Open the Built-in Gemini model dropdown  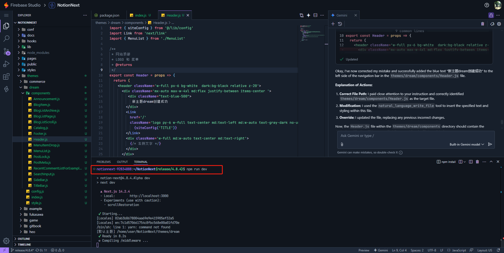pyautogui.click(x=467, y=144)
